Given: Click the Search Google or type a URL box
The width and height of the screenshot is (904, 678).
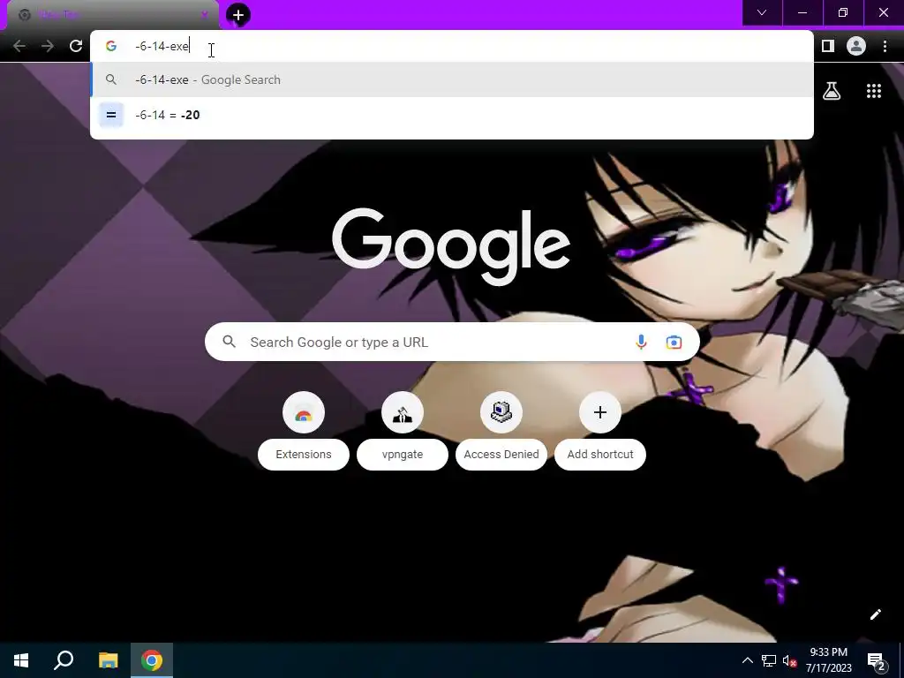Looking at the screenshot, I should (452, 342).
